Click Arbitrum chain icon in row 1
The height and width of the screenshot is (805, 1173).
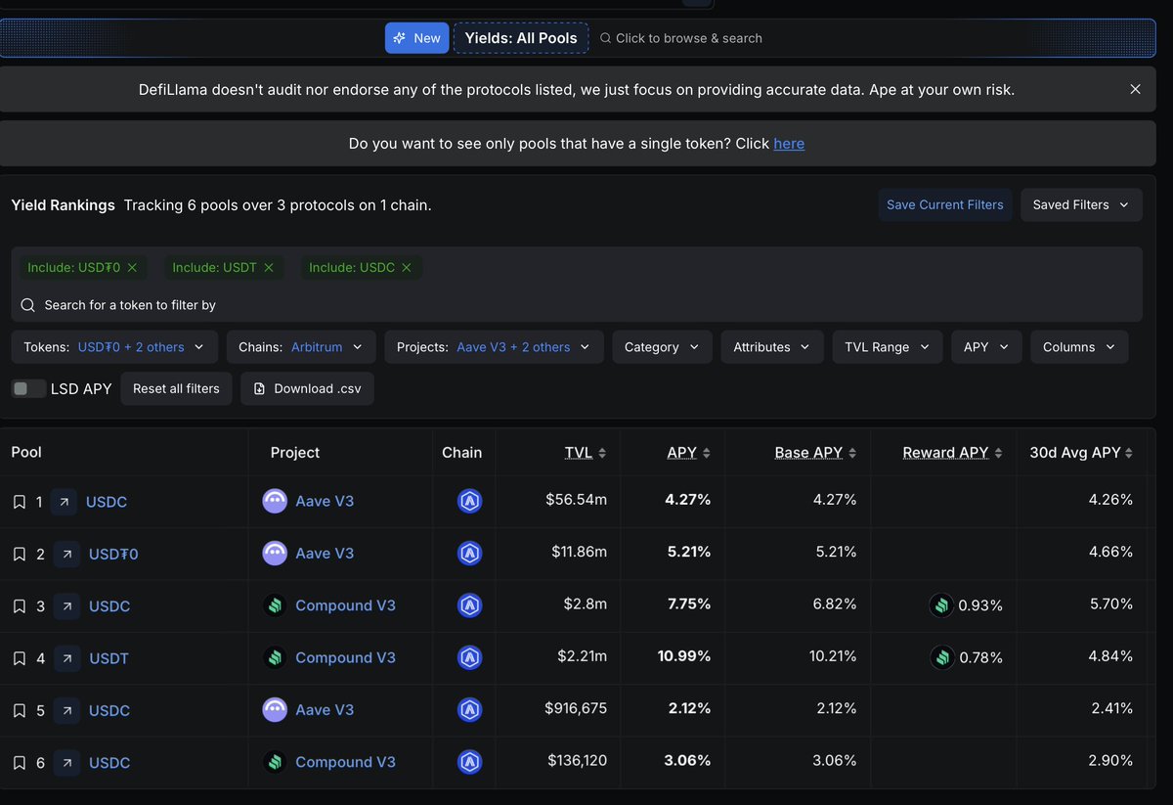tap(470, 501)
